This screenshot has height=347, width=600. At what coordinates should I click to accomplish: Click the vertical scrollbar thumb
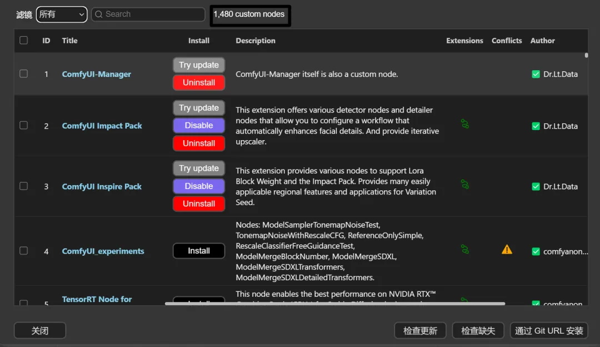586,55
